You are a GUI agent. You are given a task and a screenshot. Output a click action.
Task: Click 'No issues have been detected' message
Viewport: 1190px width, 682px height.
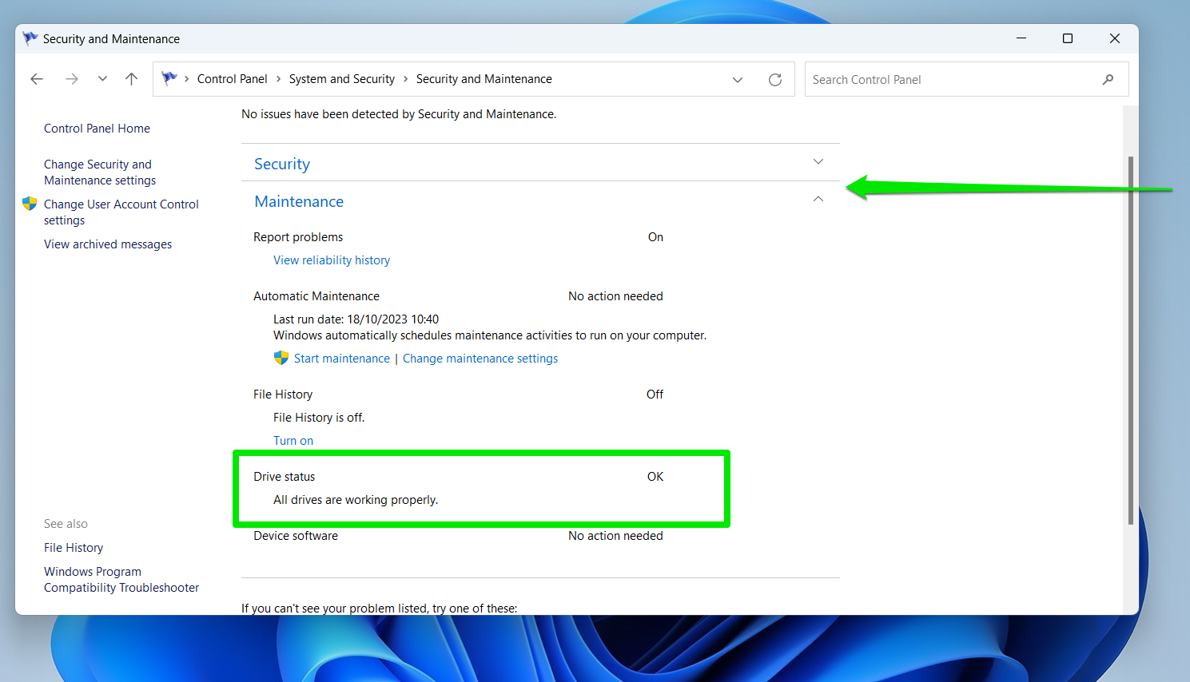pyautogui.click(x=399, y=114)
